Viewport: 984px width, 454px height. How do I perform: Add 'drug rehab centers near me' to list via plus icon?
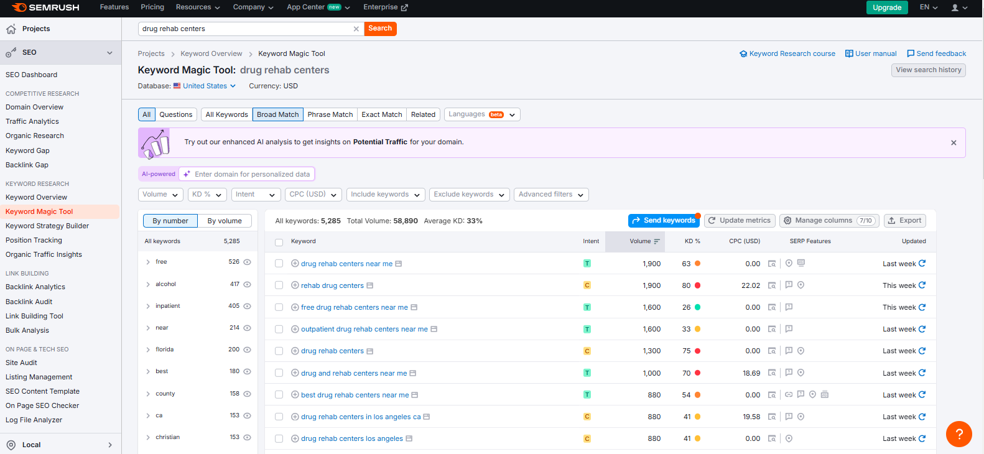click(295, 264)
